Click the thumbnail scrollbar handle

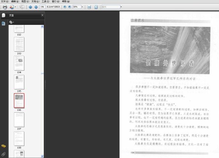tap(42, 74)
